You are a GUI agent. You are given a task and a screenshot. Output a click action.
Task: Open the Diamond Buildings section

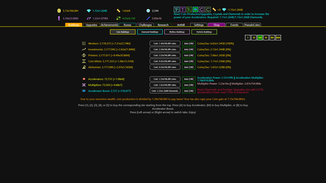[150, 32]
